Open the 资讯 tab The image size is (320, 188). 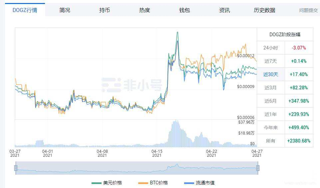(x=224, y=10)
